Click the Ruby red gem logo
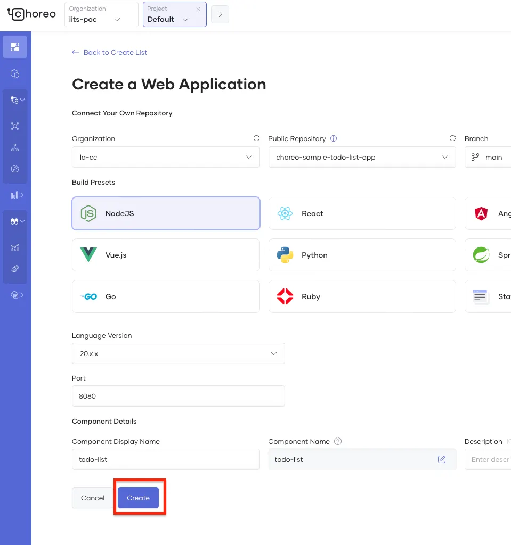The height and width of the screenshot is (545, 511). 285,296
